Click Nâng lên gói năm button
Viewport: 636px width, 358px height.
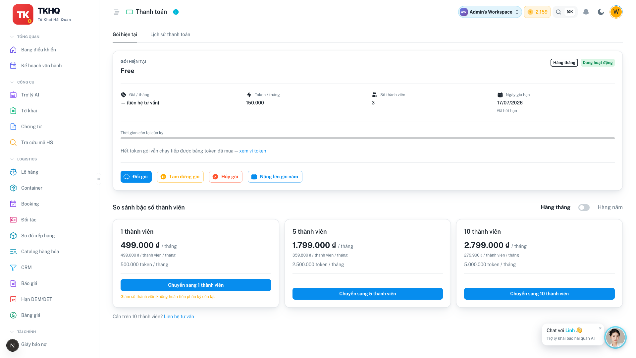275,177
